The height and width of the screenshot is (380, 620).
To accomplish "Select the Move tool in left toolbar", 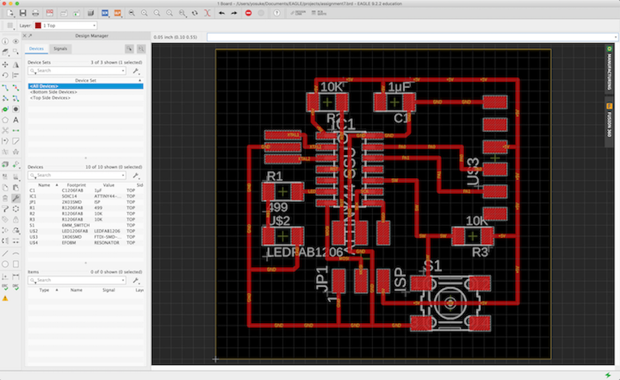I will click(5, 63).
